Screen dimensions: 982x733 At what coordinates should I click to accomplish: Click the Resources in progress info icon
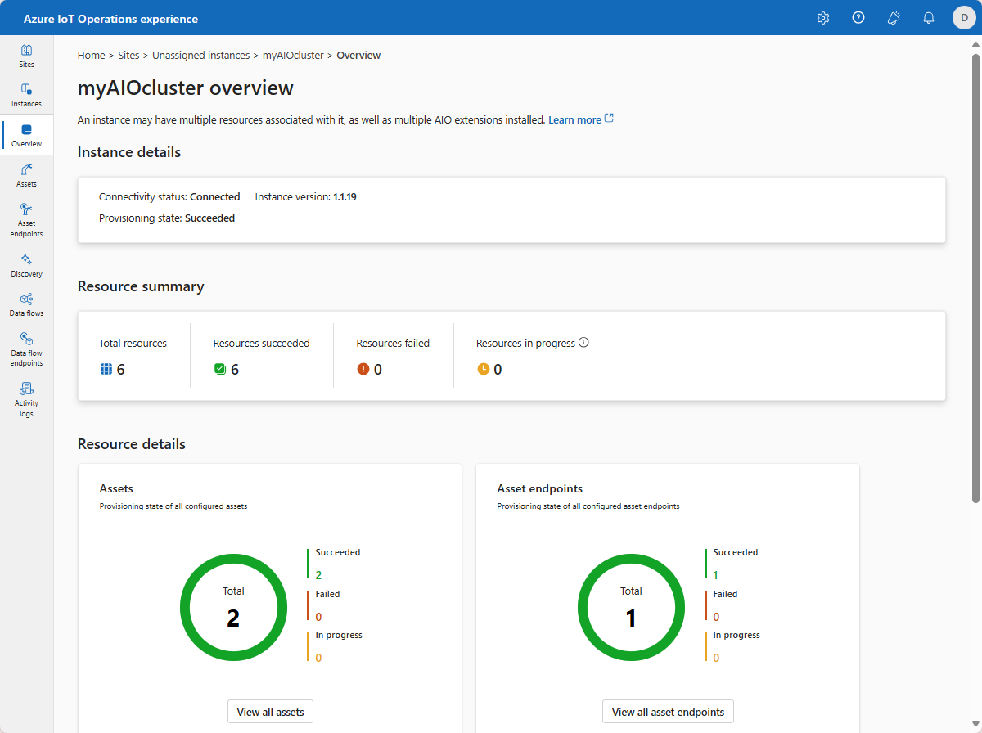pos(583,343)
